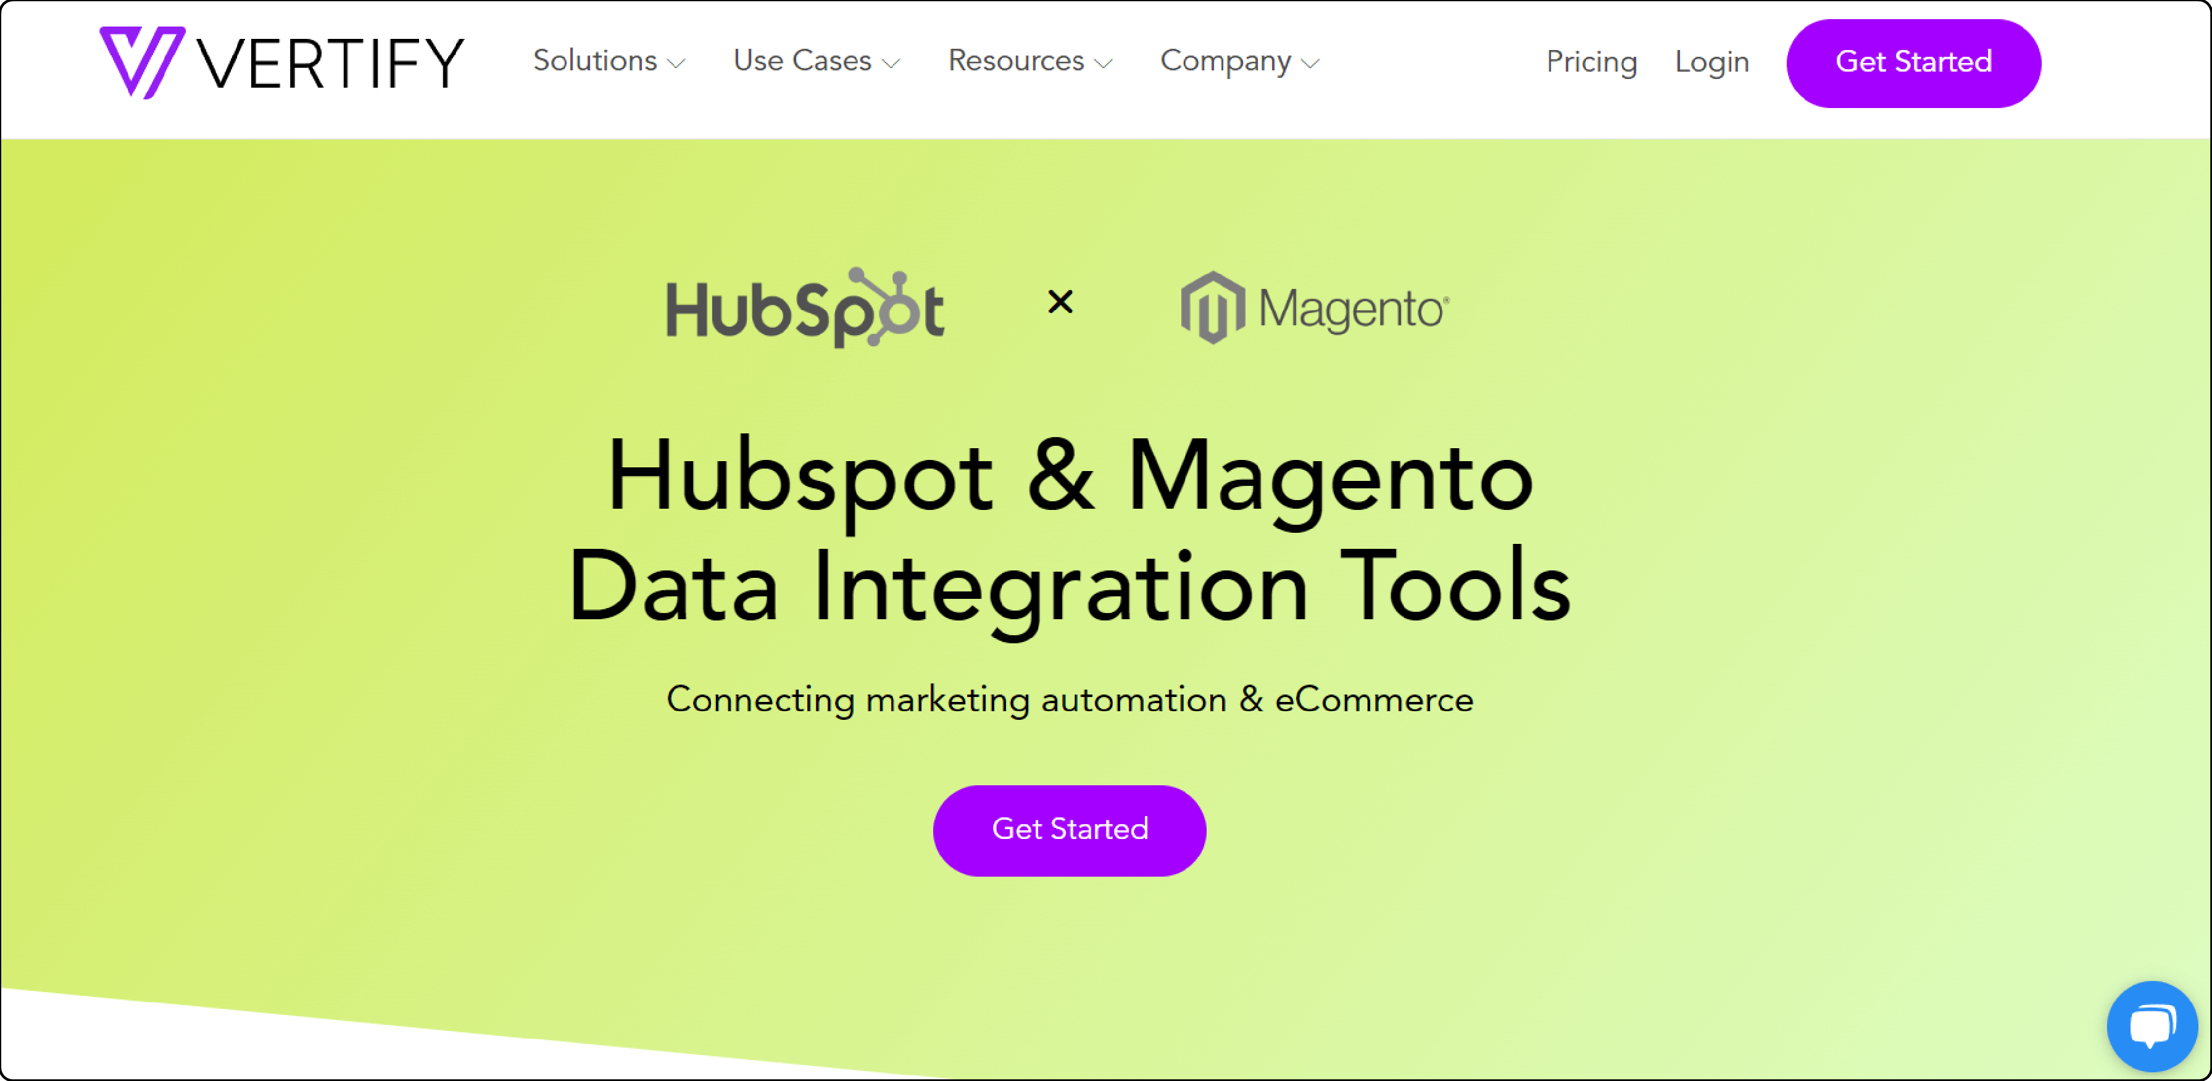Viewport: 2212px width, 1081px height.
Task: Open the Company menu
Action: click(x=1240, y=61)
